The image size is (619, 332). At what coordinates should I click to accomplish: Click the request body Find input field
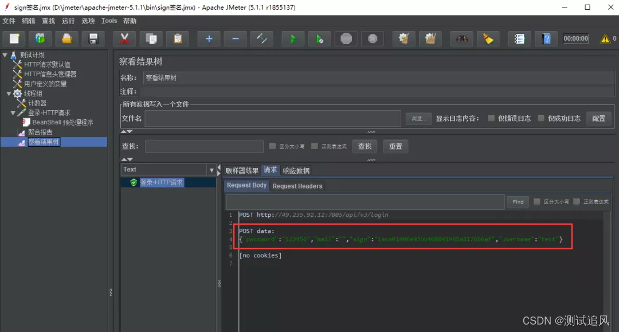(x=365, y=202)
